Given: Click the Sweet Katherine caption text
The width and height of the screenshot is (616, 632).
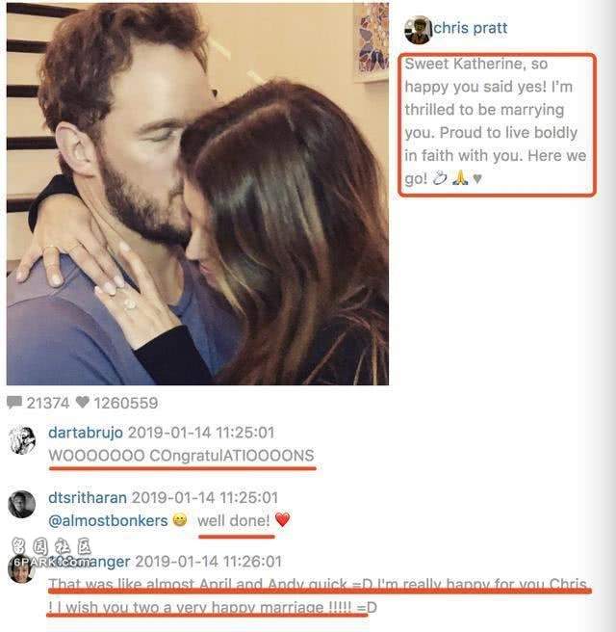Looking at the screenshot, I should click(x=496, y=121).
